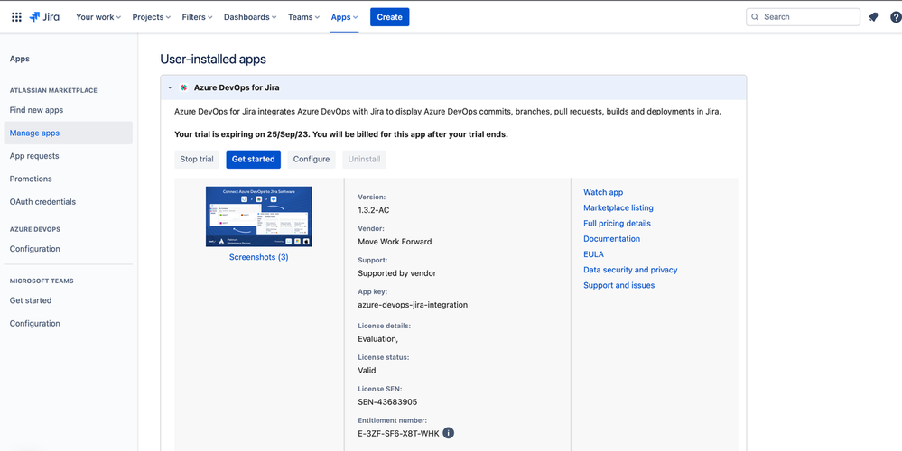This screenshot has height=451, width=902.
Task: Open the Your work dropdown
Action: pyautogui.click(x=98, y=17)
